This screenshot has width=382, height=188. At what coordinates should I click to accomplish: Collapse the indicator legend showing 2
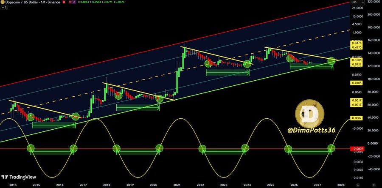(x=4, y=8)
